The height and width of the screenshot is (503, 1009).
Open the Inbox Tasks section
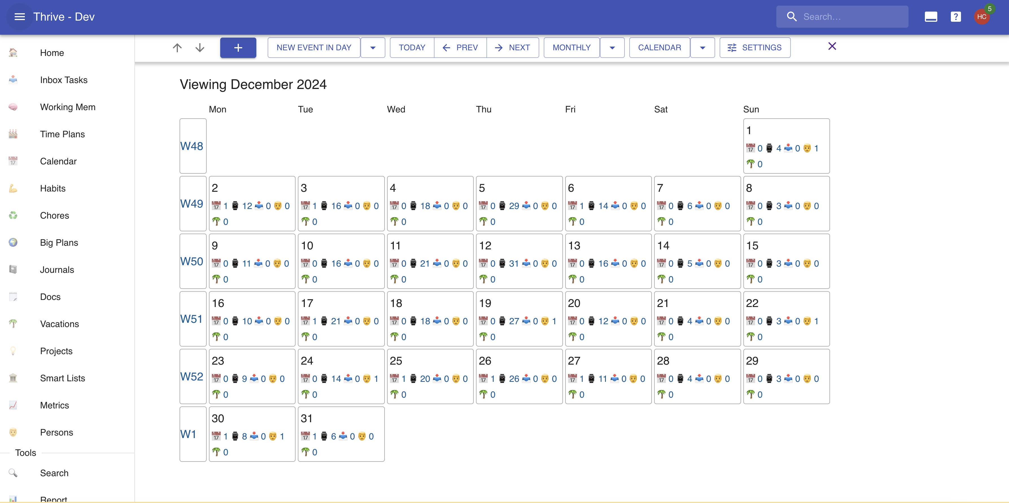pyautogui.click(x=64, y=80)
